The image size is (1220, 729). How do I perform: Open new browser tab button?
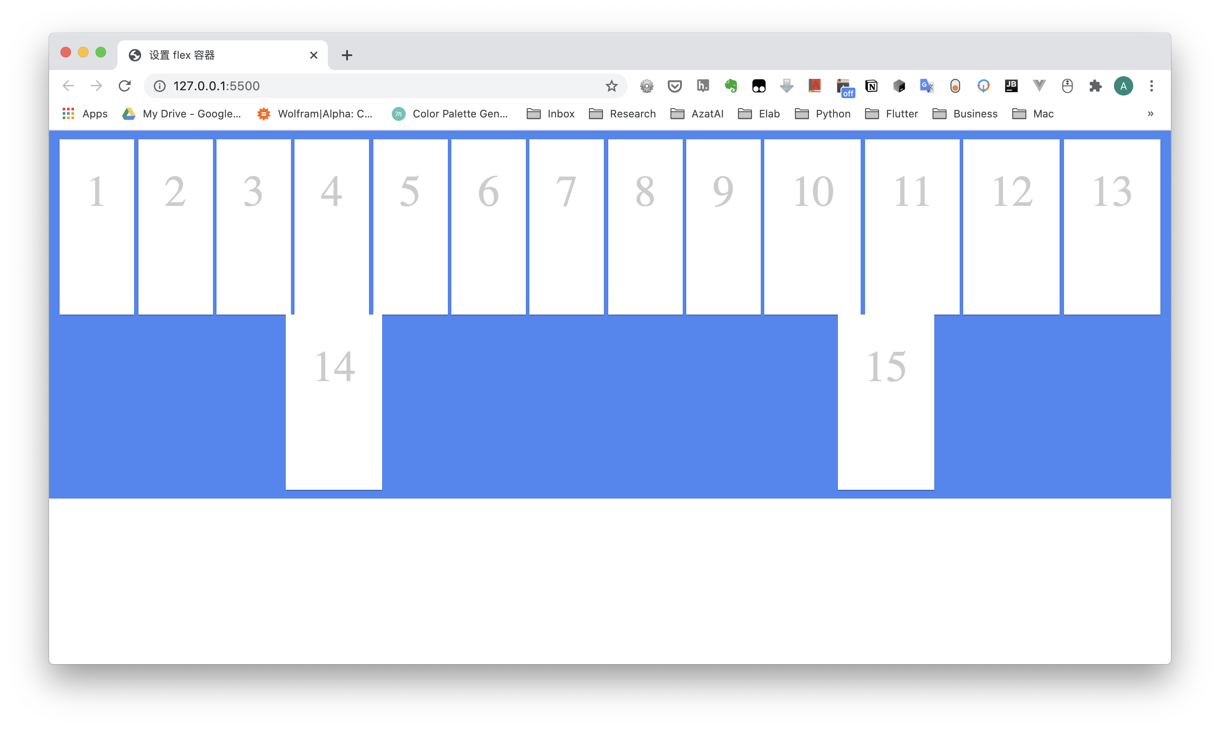347,55
